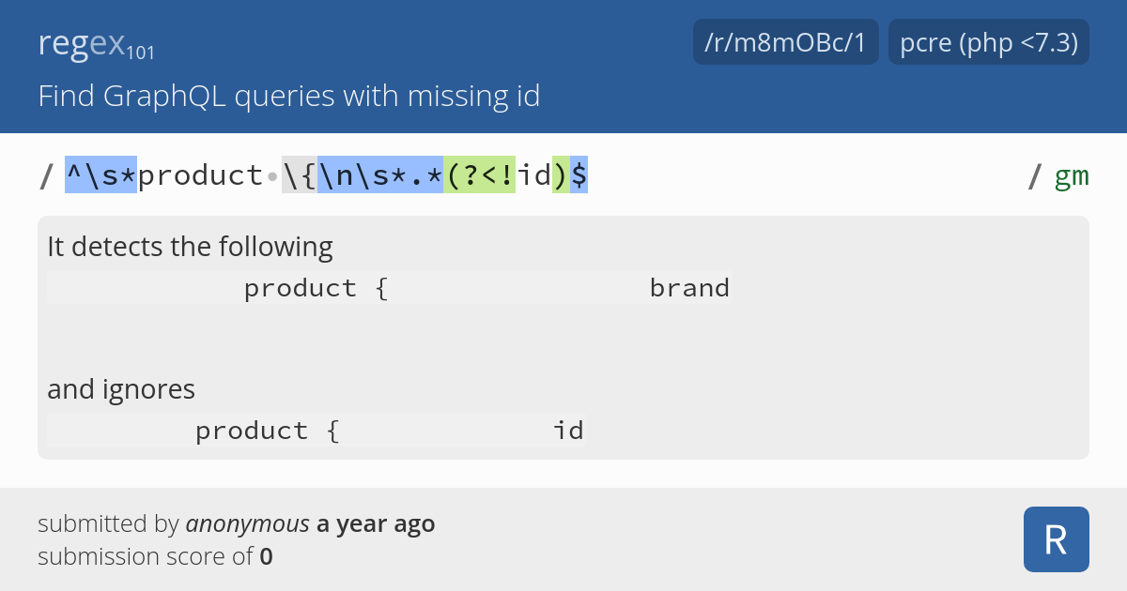Open the /r/m8mOBc/1 permalink badge
This screenshot has width=1127, height=591.
(x=786, y=42)
